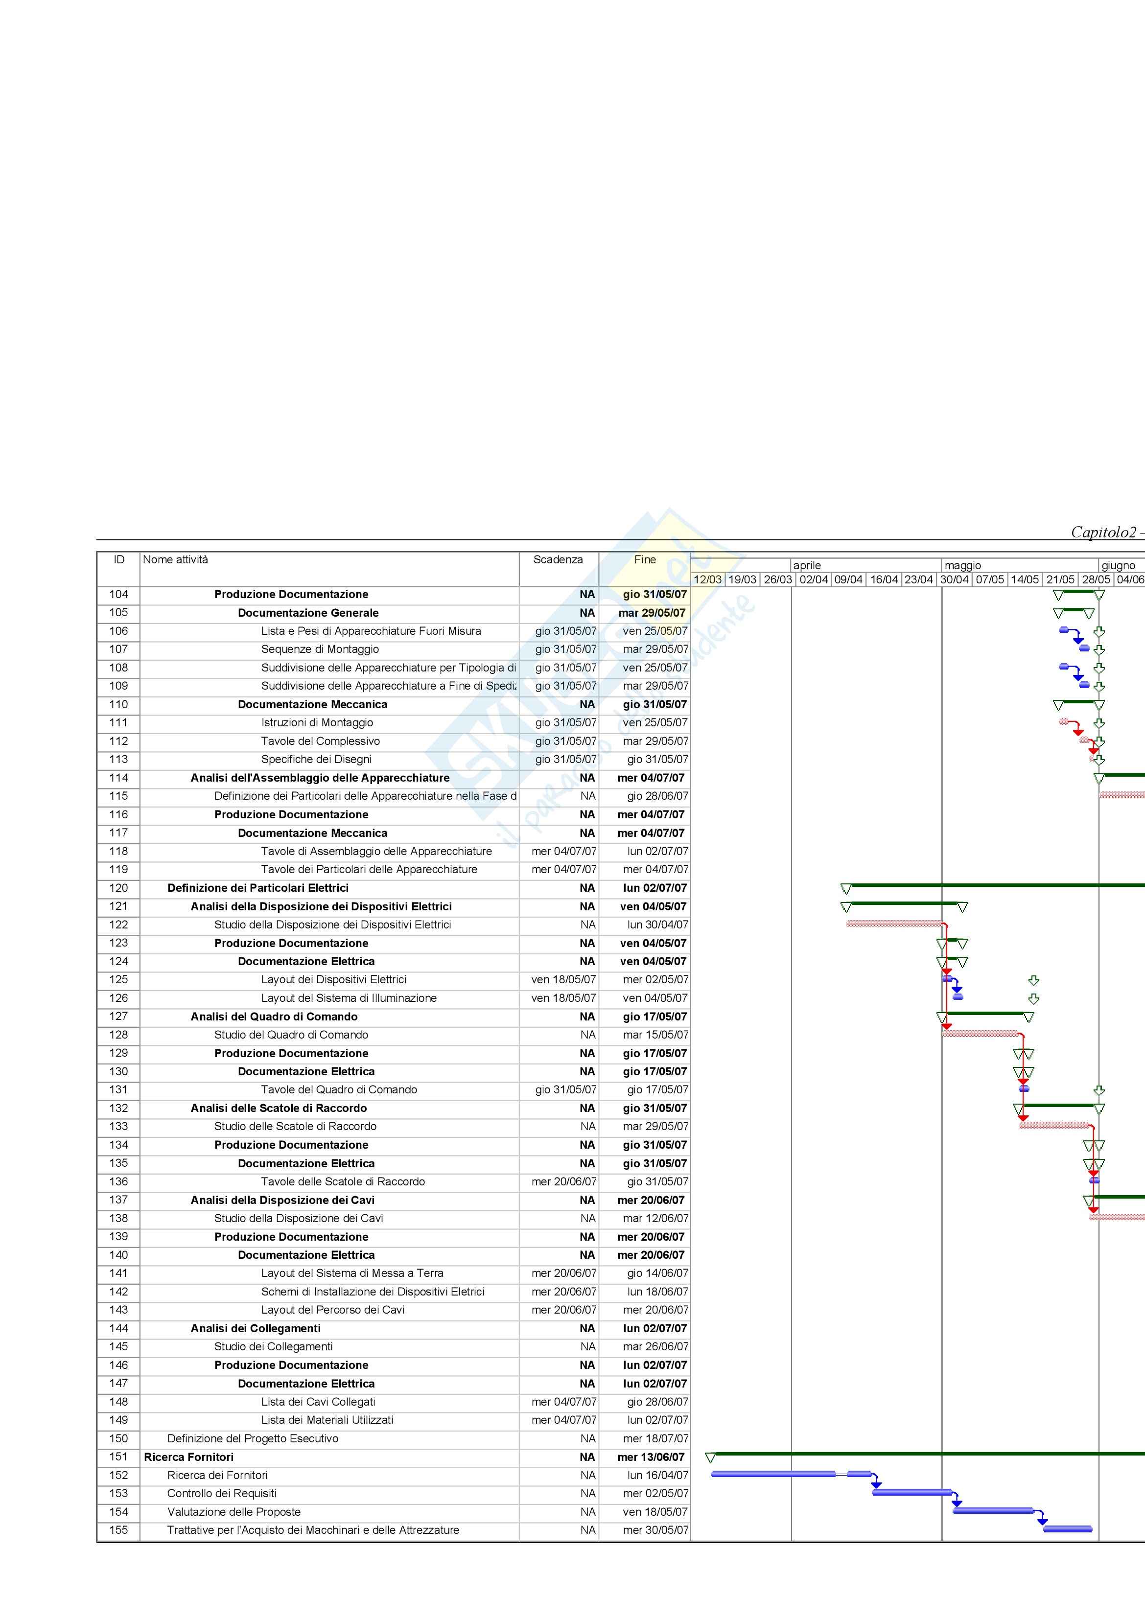The height and width of the screenshot is (1619, 1145).
Task: Click deadline arrow for Layout del Sistema di Illuminazione
Action: (x=1033, y=998)
